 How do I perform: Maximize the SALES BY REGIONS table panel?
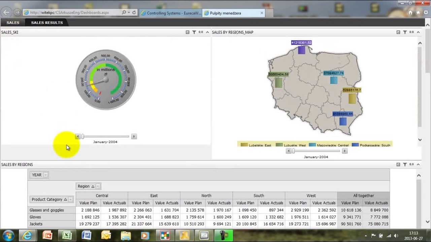point(398,164)
